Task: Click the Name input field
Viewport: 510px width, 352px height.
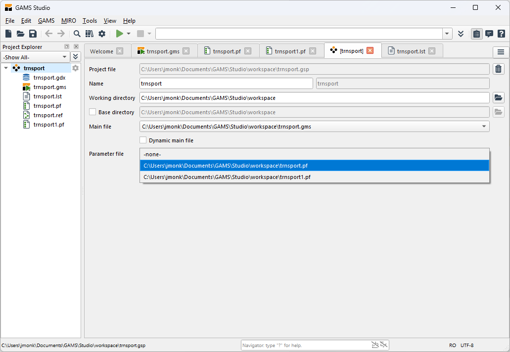Action: tap(226, 84)
